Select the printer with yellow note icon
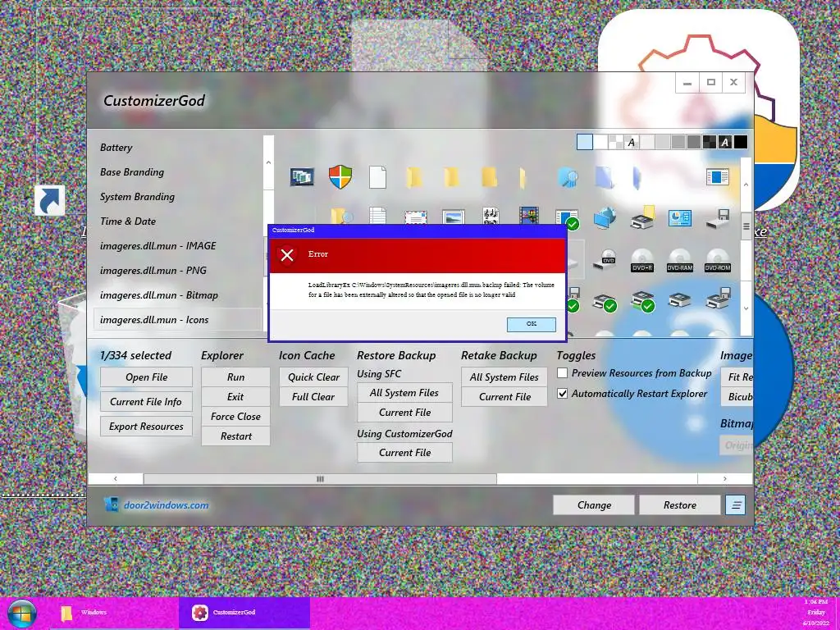Screen dimensions: 840x630 pos(642,217)
